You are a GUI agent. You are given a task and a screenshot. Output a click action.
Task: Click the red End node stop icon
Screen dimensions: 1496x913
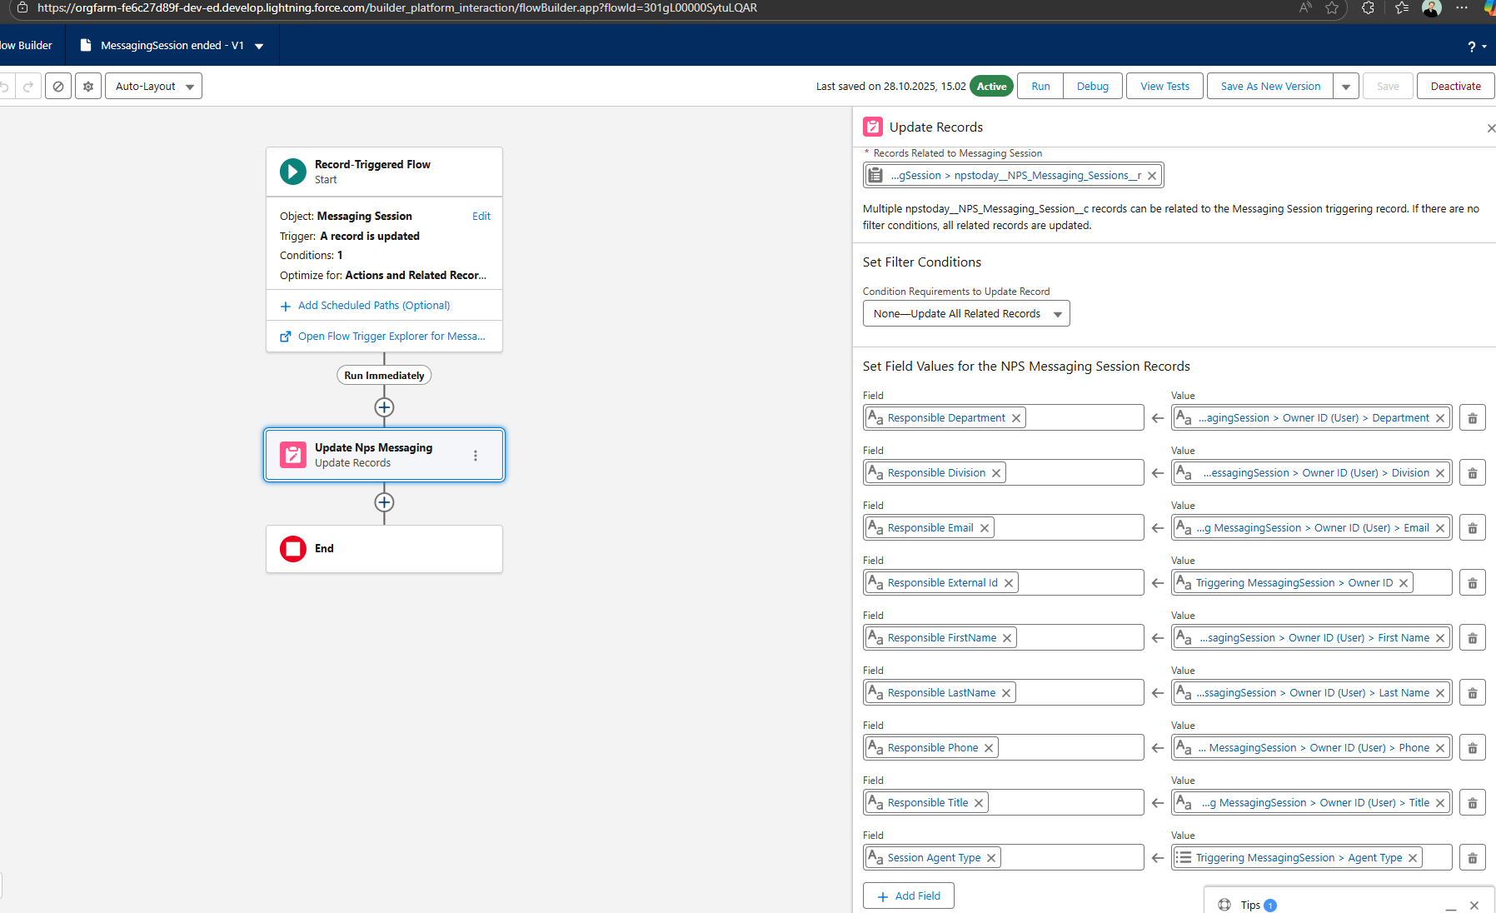292,549
